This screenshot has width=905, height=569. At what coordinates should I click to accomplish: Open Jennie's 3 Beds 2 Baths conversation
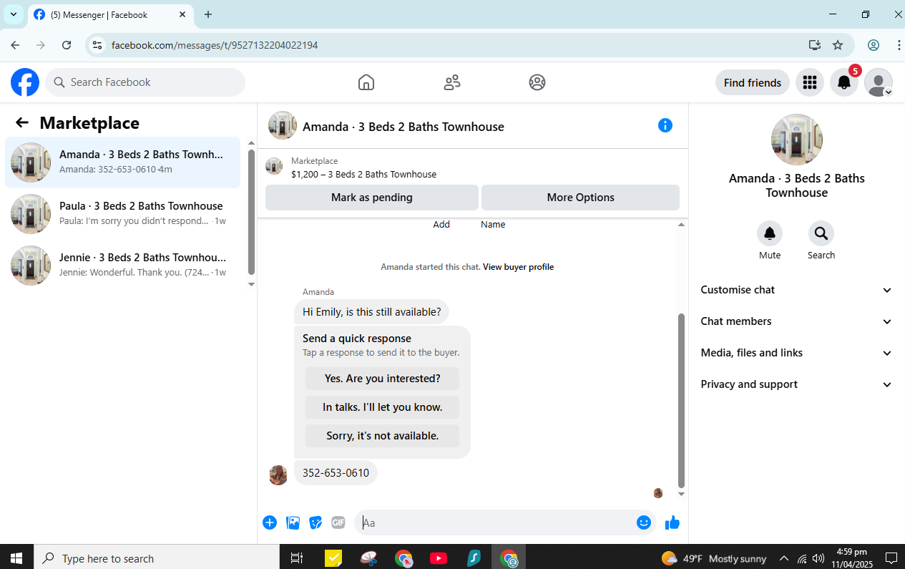(x=123, y=266)
